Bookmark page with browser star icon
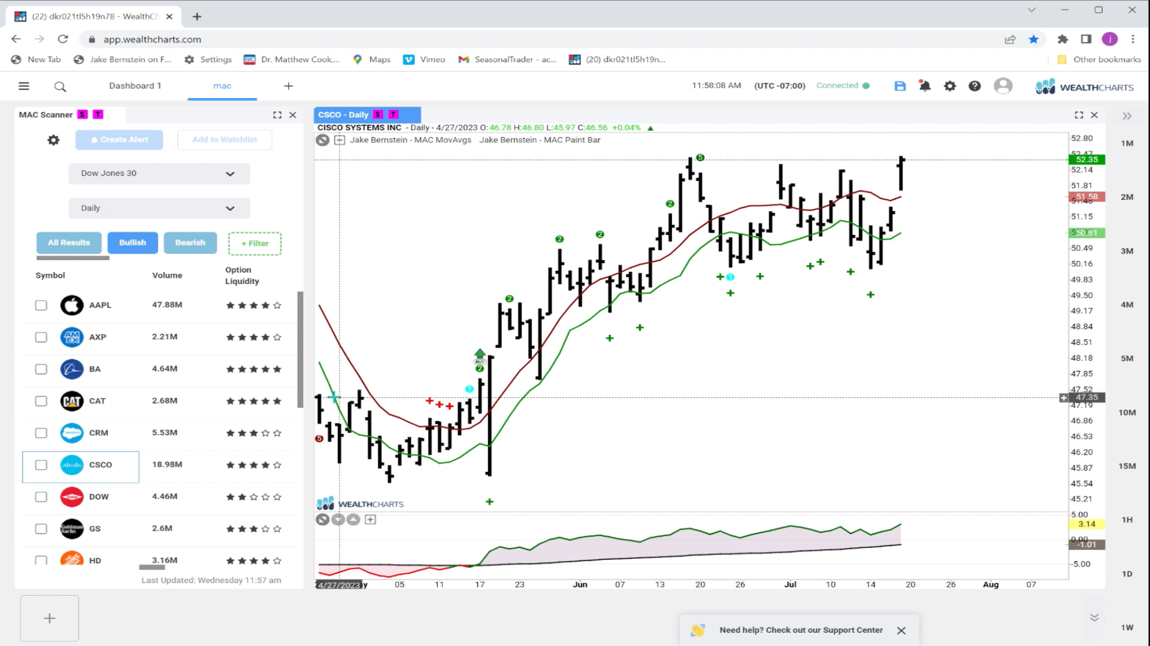The width and height of the screenshot is (1150, 646). point(1033,39)
